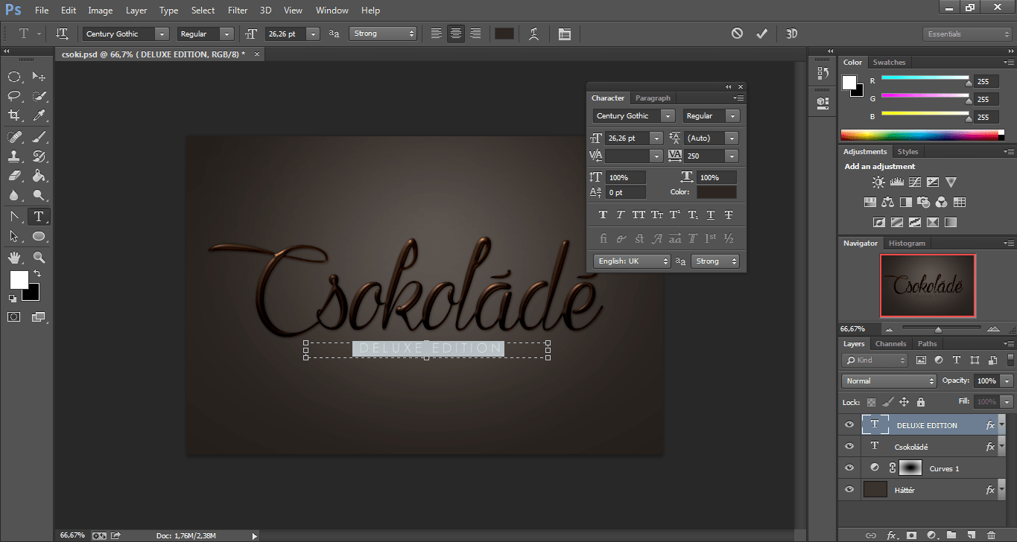Image resolution: width=1017 pixels, height=542 pixels.
Task: Open the Filter menu
Action: [x=238, y=10]
